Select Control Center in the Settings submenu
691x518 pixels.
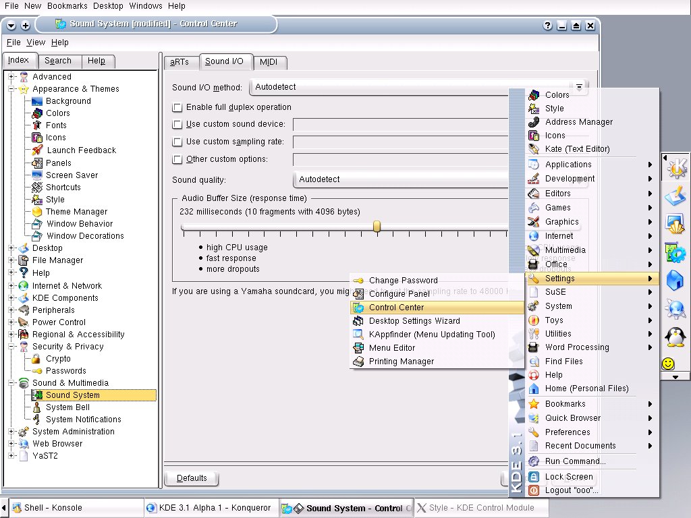437,308
